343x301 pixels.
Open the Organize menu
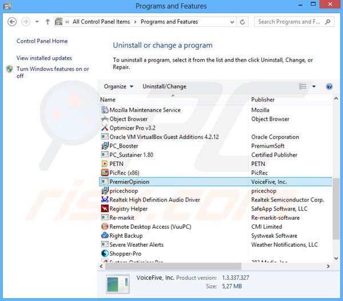118,86
